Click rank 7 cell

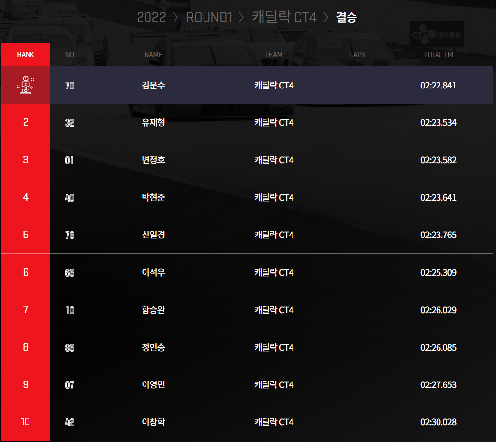coord(26,310)
